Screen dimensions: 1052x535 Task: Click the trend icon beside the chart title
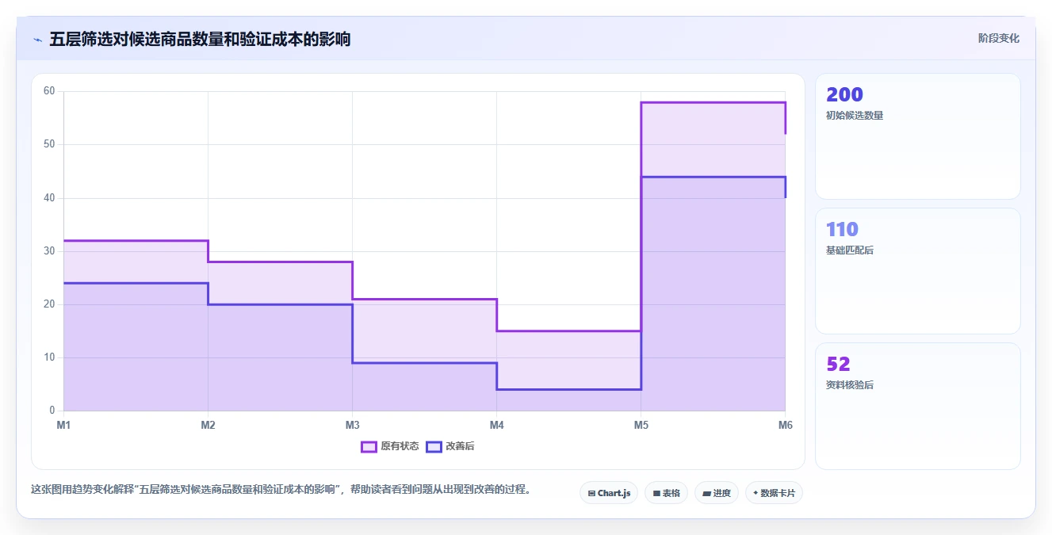[37, 40]
